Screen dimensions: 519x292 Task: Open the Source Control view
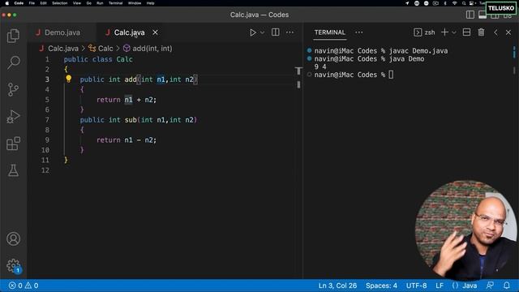pyautogui.click(x=13, y=89)
